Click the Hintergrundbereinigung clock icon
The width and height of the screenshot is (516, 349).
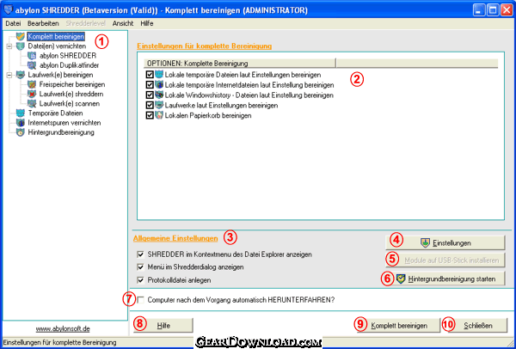(x=21, y=132)
